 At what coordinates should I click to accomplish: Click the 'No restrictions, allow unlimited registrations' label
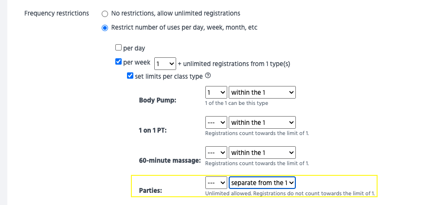click(176, 14)
